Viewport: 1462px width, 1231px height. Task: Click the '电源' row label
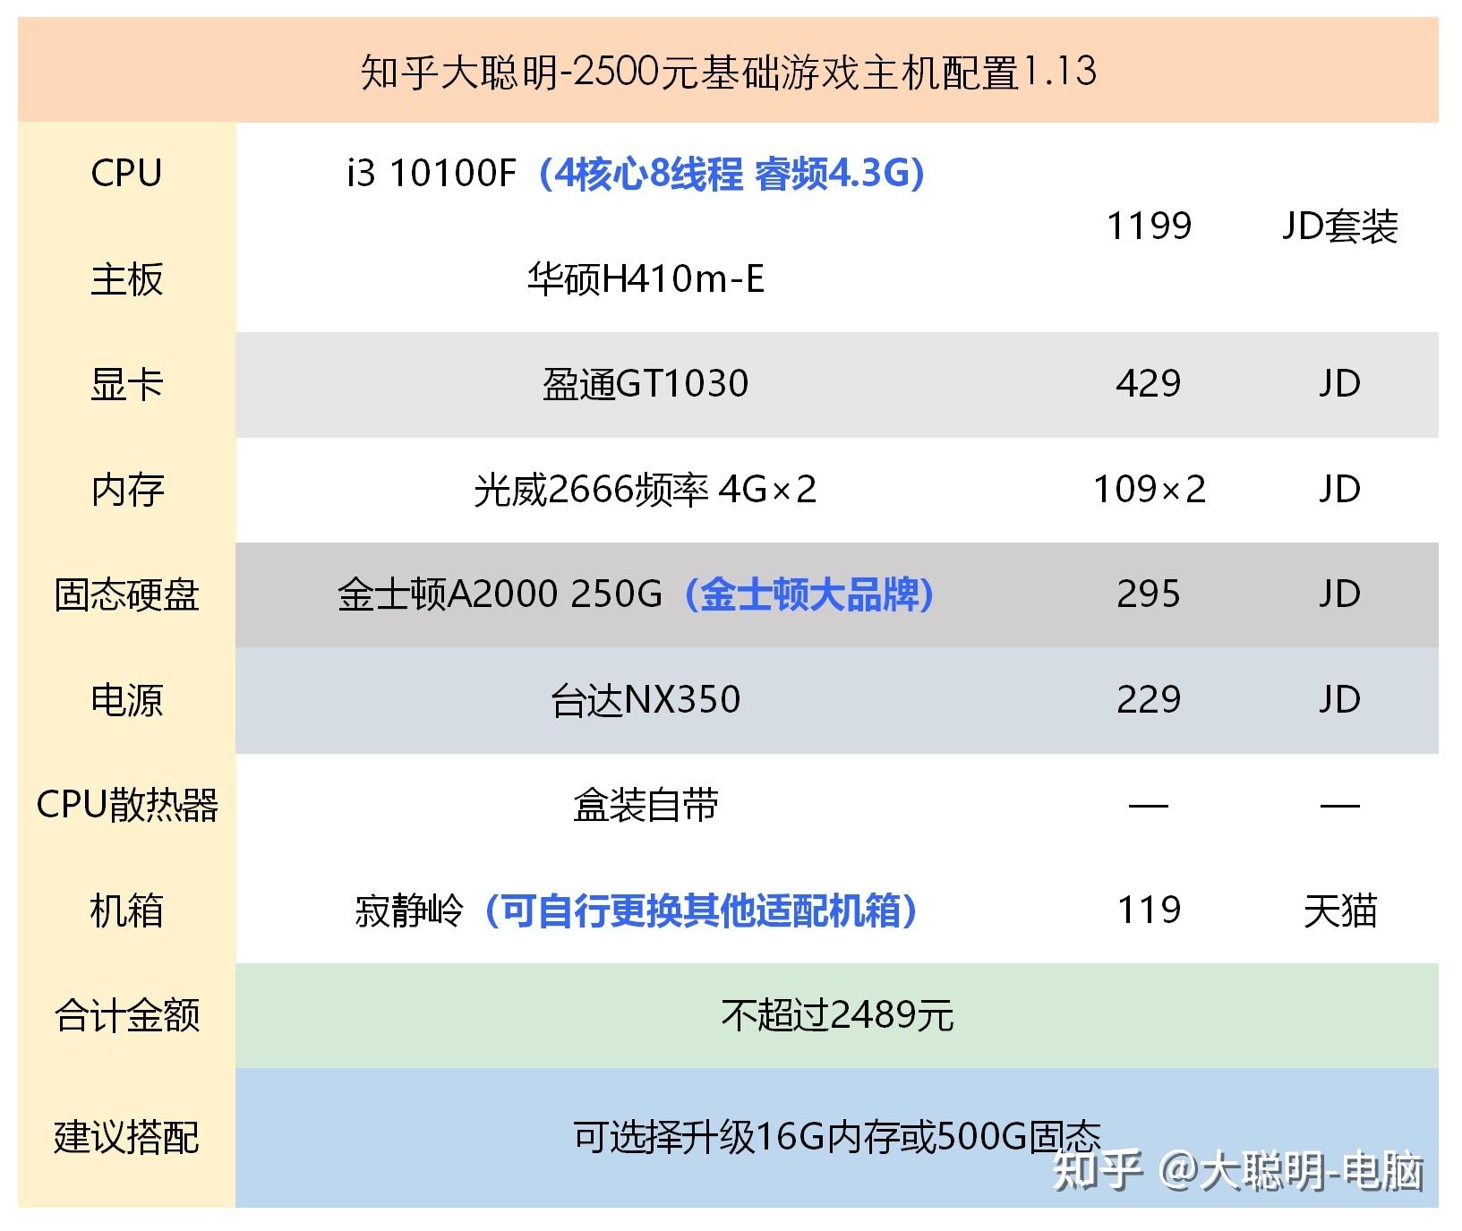click(126, 700)
